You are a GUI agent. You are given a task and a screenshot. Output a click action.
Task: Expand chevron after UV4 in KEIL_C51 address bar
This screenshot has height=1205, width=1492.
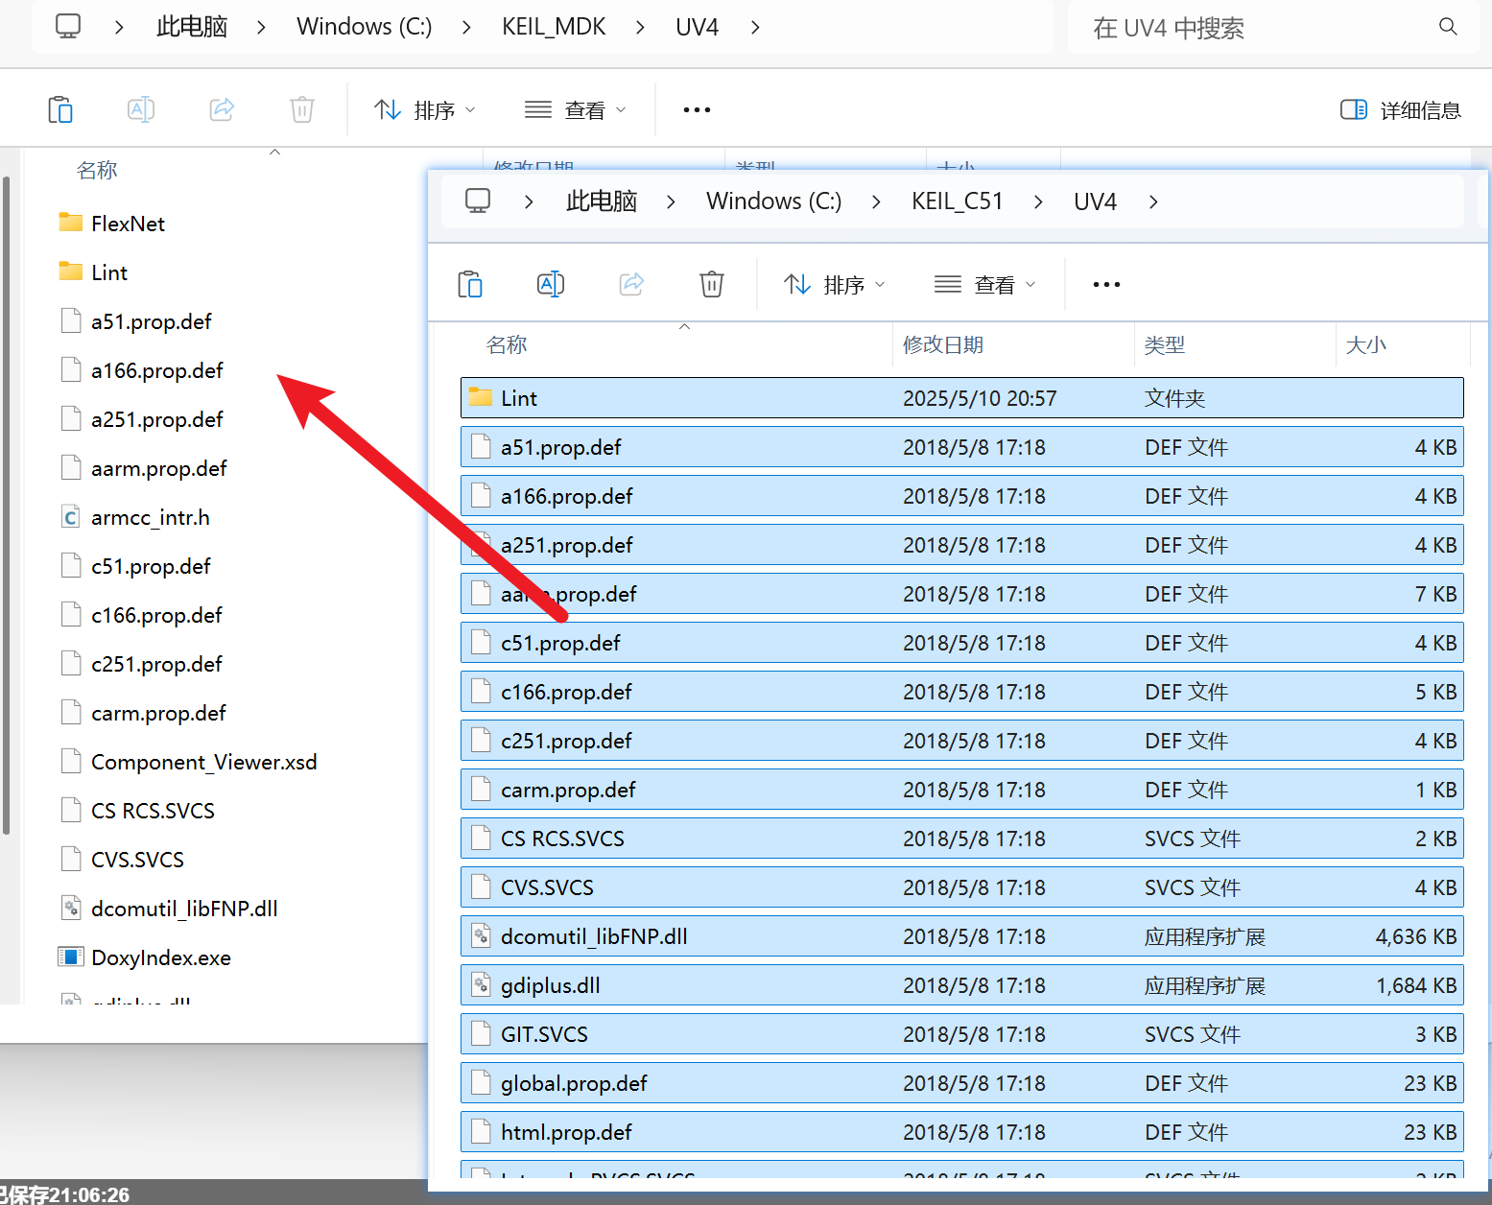(1153, 201)
